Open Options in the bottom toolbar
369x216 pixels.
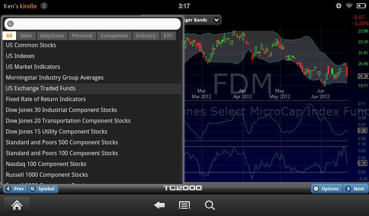tap(326, 188)
